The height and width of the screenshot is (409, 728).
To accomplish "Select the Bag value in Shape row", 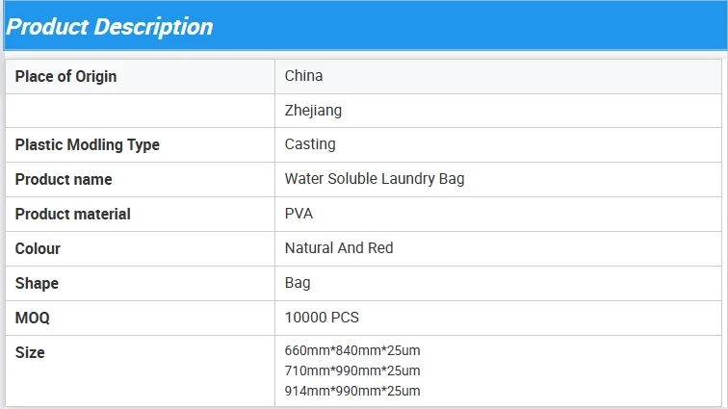I will (298, 283).
